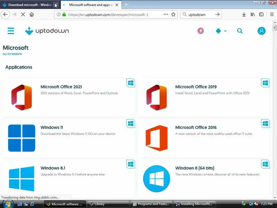The width and height of the screenshot is (277, 208).
Task: Close the Microsoft software and apps tab
Action: coord(117,5)
